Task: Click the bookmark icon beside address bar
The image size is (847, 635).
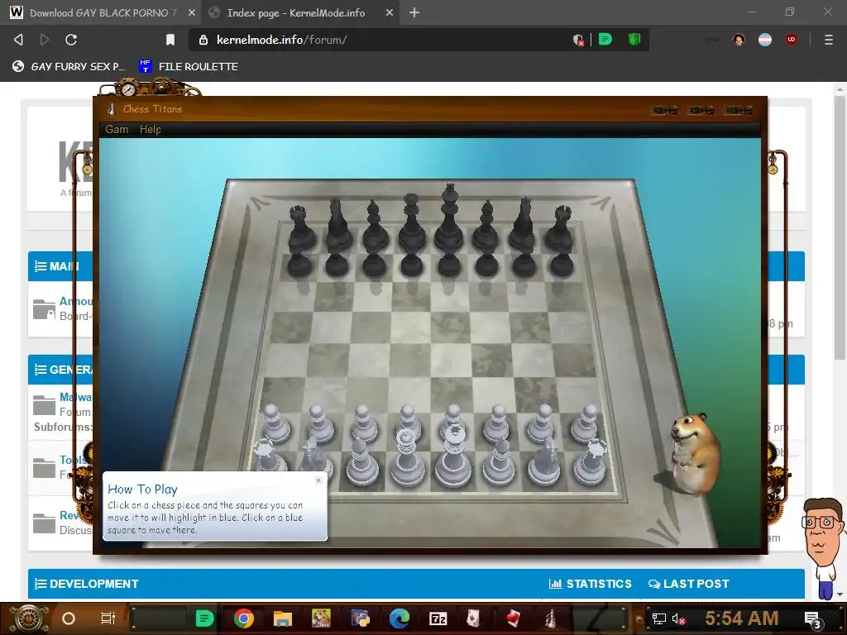Action: (x=170, y=40)
